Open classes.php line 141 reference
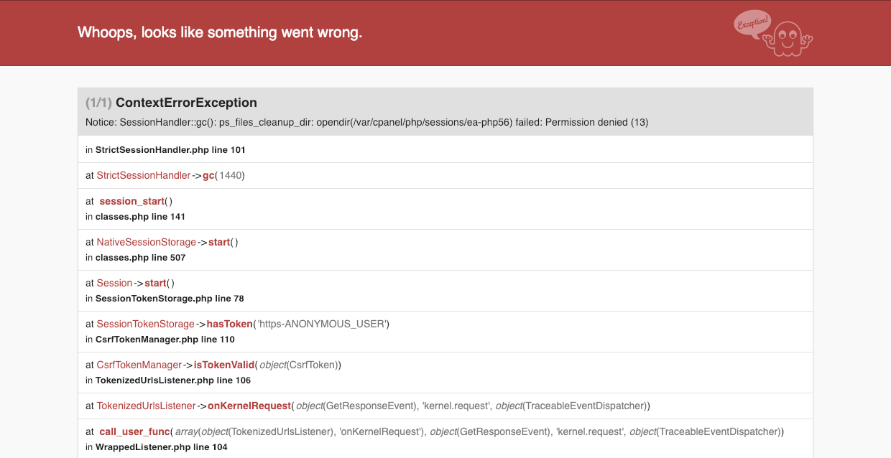 (140, 217)
